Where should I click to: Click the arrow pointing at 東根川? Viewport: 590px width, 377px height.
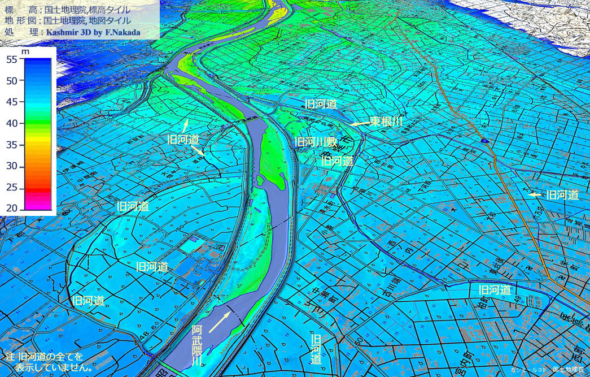tap(359, 123)
